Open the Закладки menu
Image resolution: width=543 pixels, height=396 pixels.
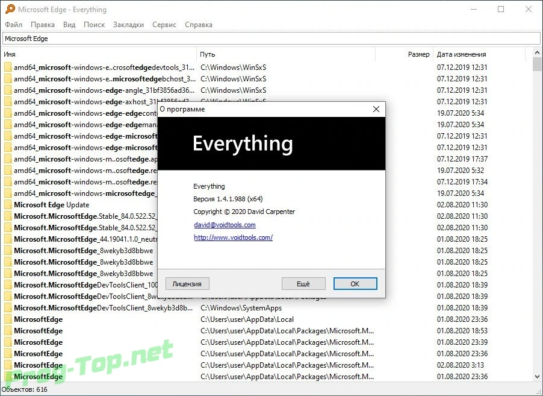click(128, 25)
